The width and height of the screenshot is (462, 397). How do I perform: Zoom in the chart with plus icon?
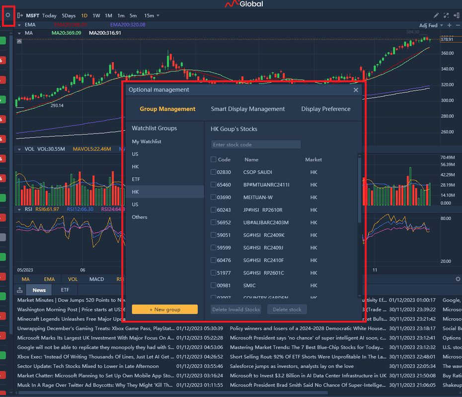point(449,25)
